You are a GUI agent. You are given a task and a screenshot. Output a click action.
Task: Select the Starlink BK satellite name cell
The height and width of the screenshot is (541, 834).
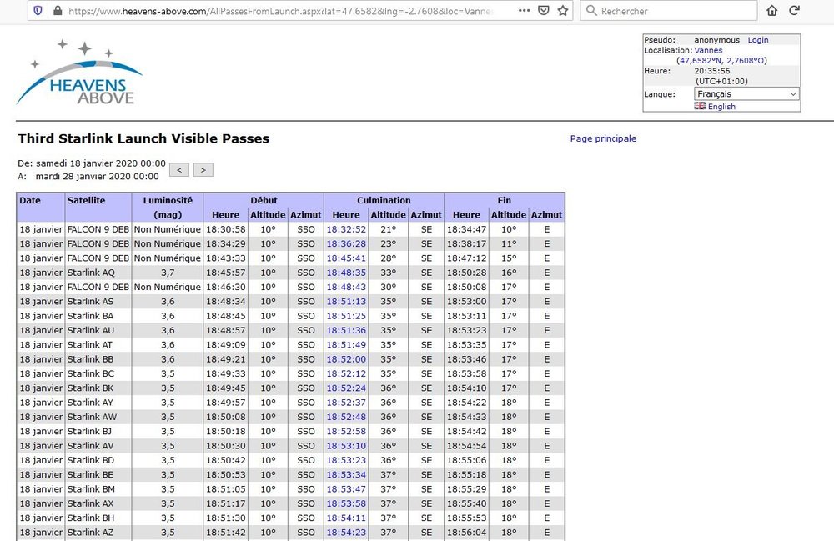(98, 388)
